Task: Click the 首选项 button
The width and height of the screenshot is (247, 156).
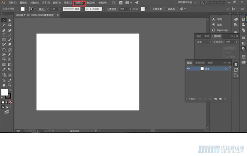Action: 171,9
